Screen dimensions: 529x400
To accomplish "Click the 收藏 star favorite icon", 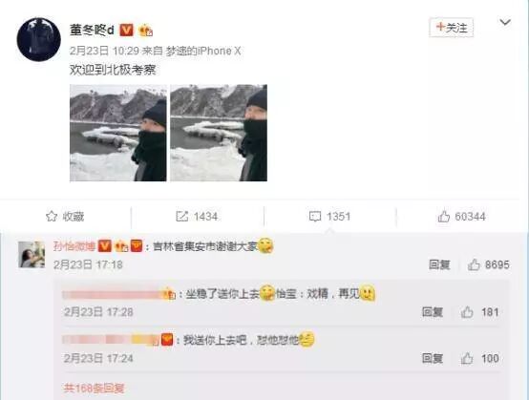I will pos(52,216).
